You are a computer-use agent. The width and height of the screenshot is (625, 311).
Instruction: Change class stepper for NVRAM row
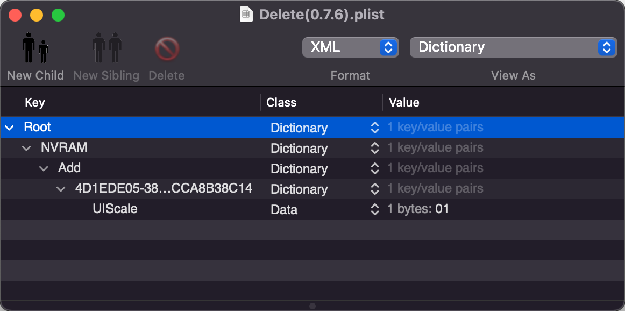(x=375, y=148)
